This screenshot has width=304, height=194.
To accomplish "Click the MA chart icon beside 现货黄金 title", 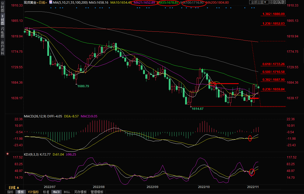I will (x=50, y=2).
